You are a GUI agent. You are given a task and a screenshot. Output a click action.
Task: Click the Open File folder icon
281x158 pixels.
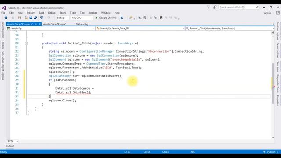26,18
